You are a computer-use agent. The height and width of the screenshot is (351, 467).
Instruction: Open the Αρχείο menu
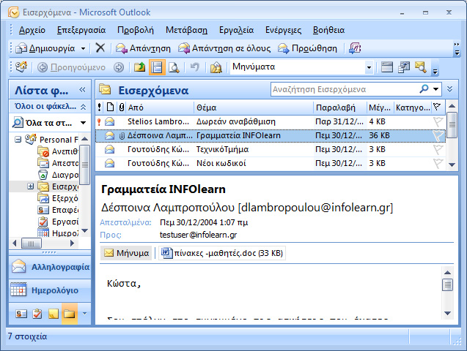(32, 30)
